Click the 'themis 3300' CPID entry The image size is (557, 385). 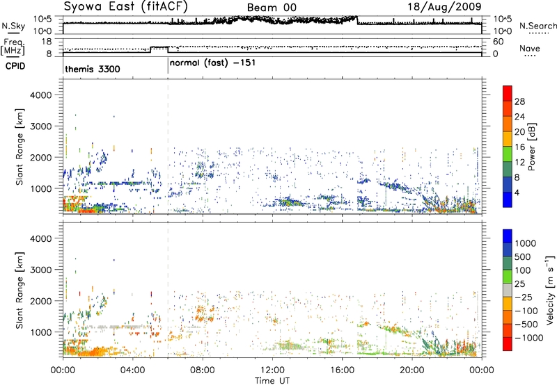93,69
